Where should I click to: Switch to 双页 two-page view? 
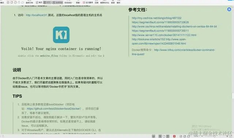47,3
